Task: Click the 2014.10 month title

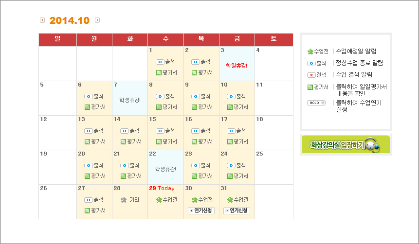Action: click(70, 20)
